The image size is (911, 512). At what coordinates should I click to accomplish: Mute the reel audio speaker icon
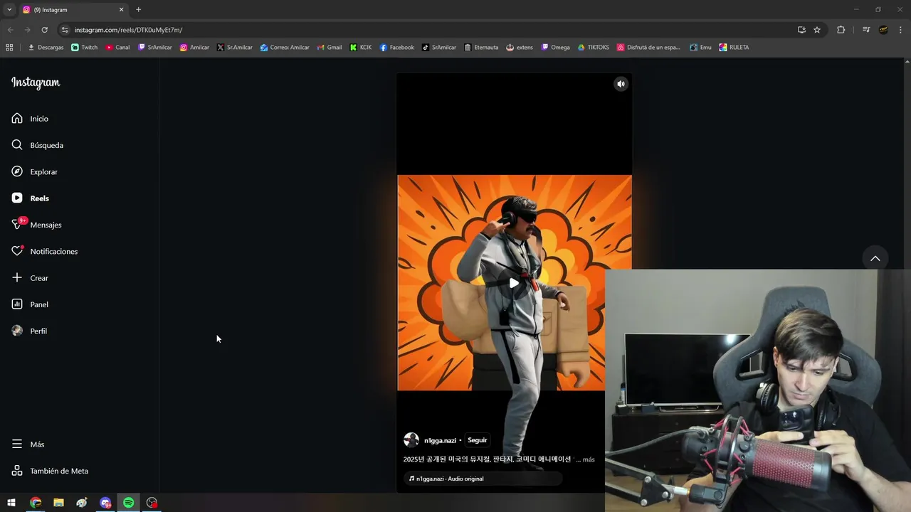tap(621, 84)
